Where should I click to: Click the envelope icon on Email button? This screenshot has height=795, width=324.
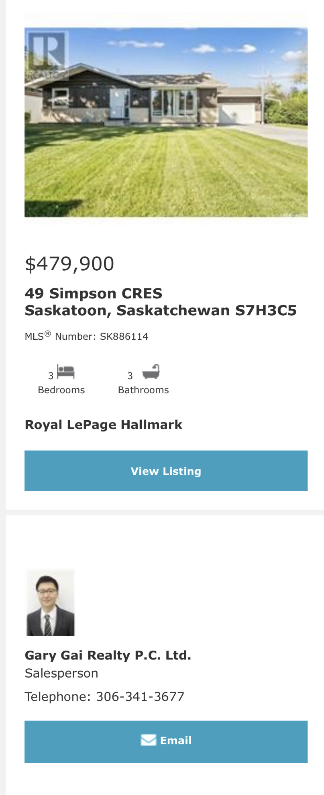coord(148,740)
